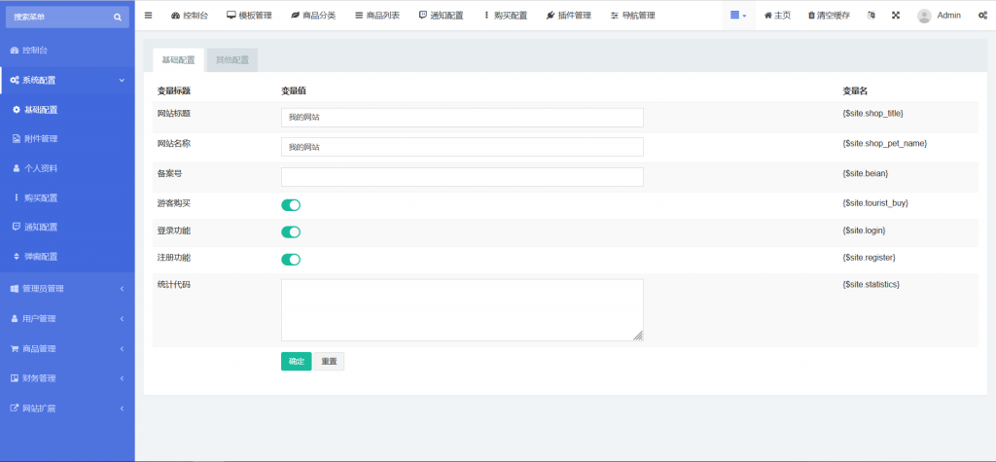Toggle the 游客购买 switch
This screenshot has height=462, width=996.
291,204
